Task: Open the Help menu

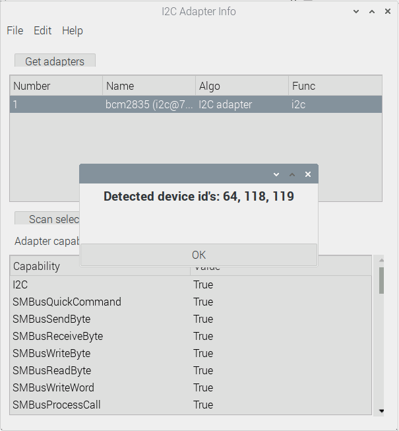Action: 72,30
